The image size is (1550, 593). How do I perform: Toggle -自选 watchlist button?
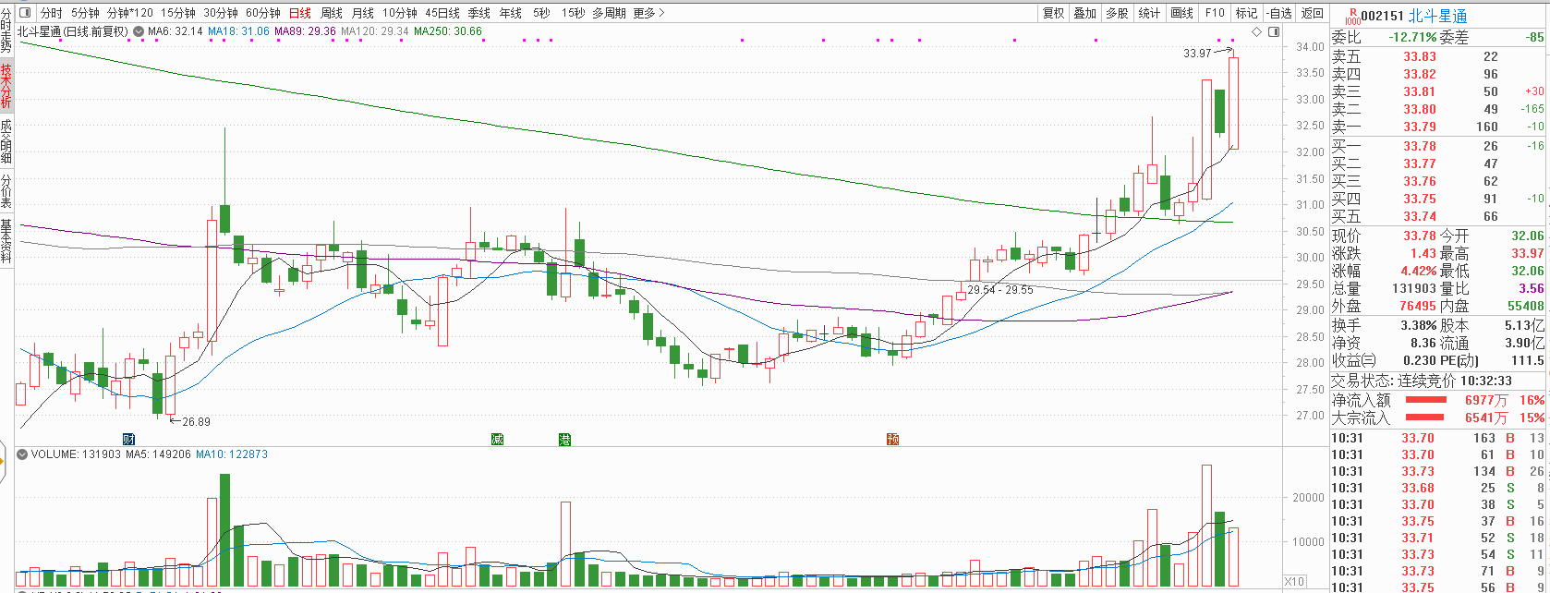[1279, 14]
